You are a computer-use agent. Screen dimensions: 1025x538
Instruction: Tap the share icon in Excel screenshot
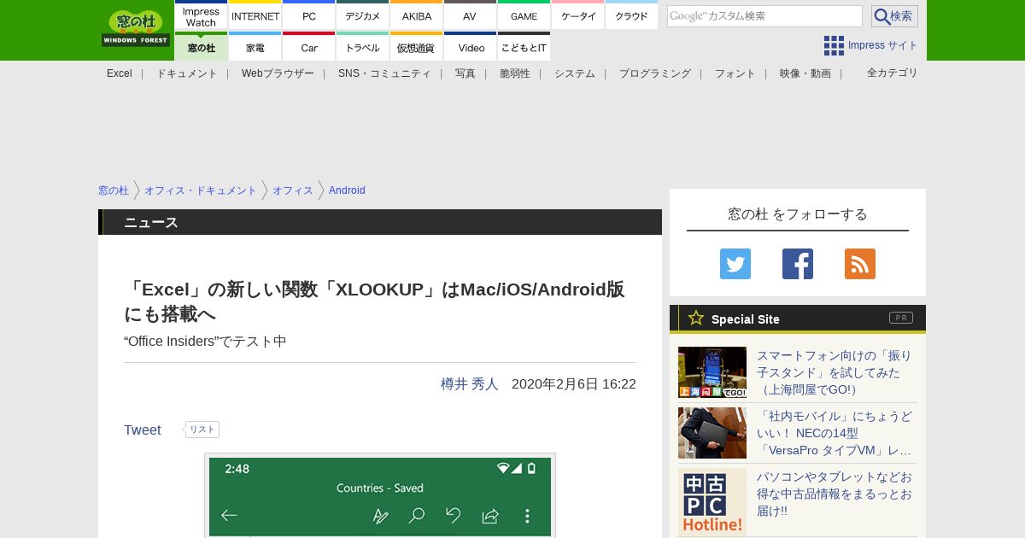[x=490, y=516]
